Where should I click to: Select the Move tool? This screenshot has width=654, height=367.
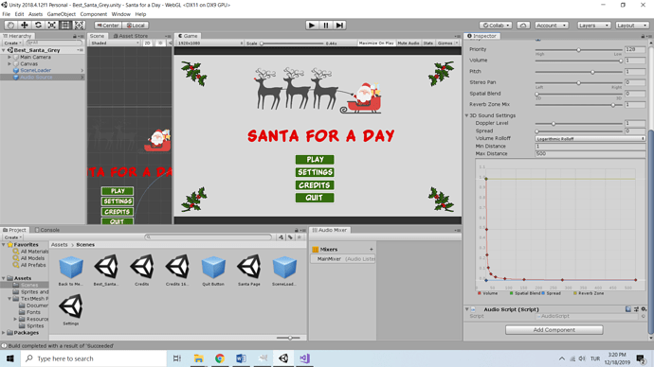point(25,26)
